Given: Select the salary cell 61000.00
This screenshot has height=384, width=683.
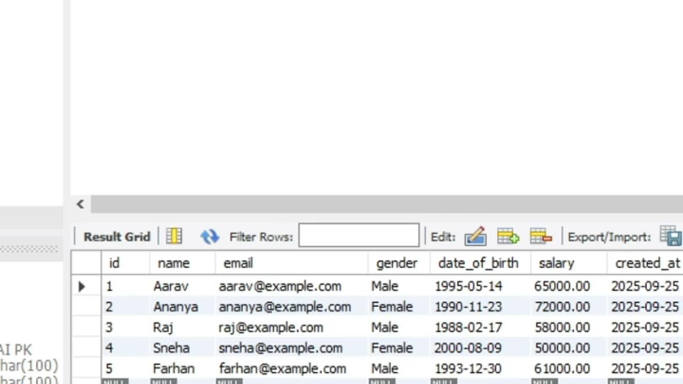Looking at the screenshot, I should pyautogui.click(x=568, y=369).
